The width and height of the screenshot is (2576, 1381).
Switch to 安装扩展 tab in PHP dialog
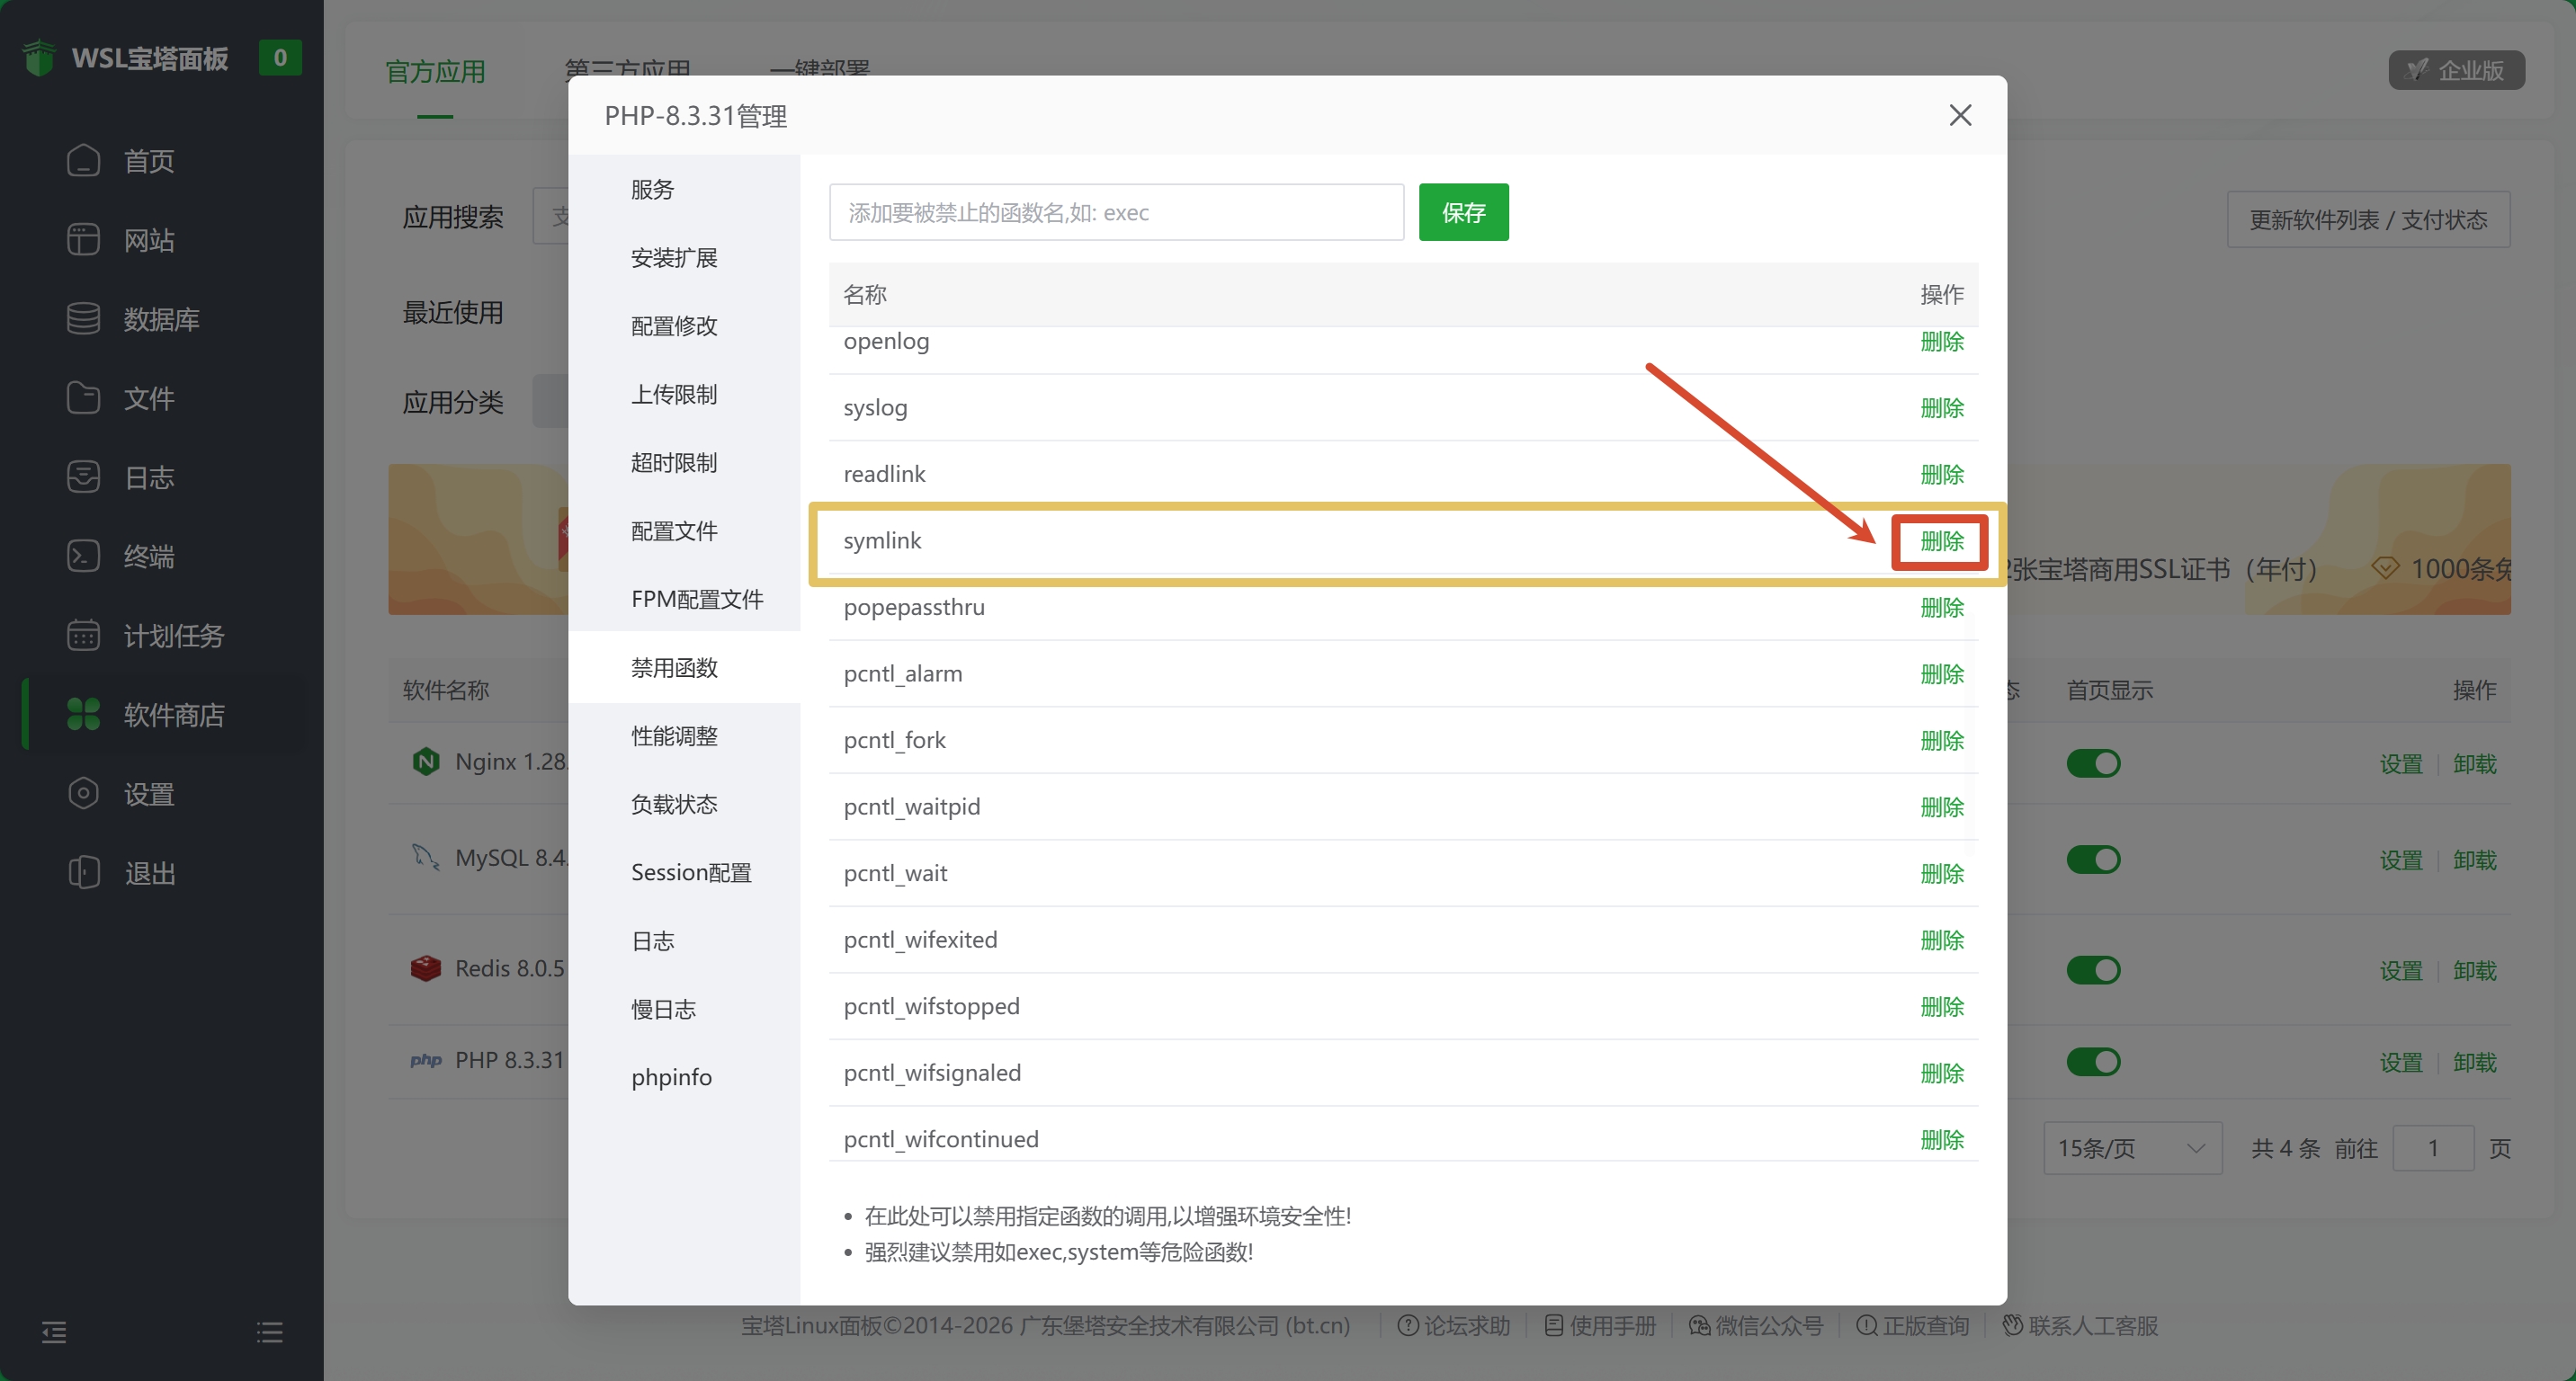(684, 258)
